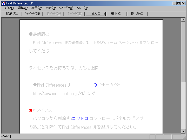Click the ページ 1 status bar text
Viewport: 187px width, 140px height.
(x=6, y=136)
